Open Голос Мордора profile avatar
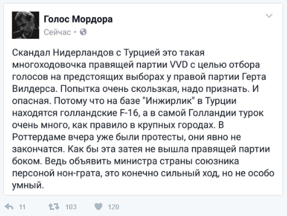 click(x=25, y=25)
